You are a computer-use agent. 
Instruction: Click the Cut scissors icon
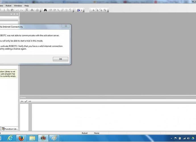coord(4,10)
